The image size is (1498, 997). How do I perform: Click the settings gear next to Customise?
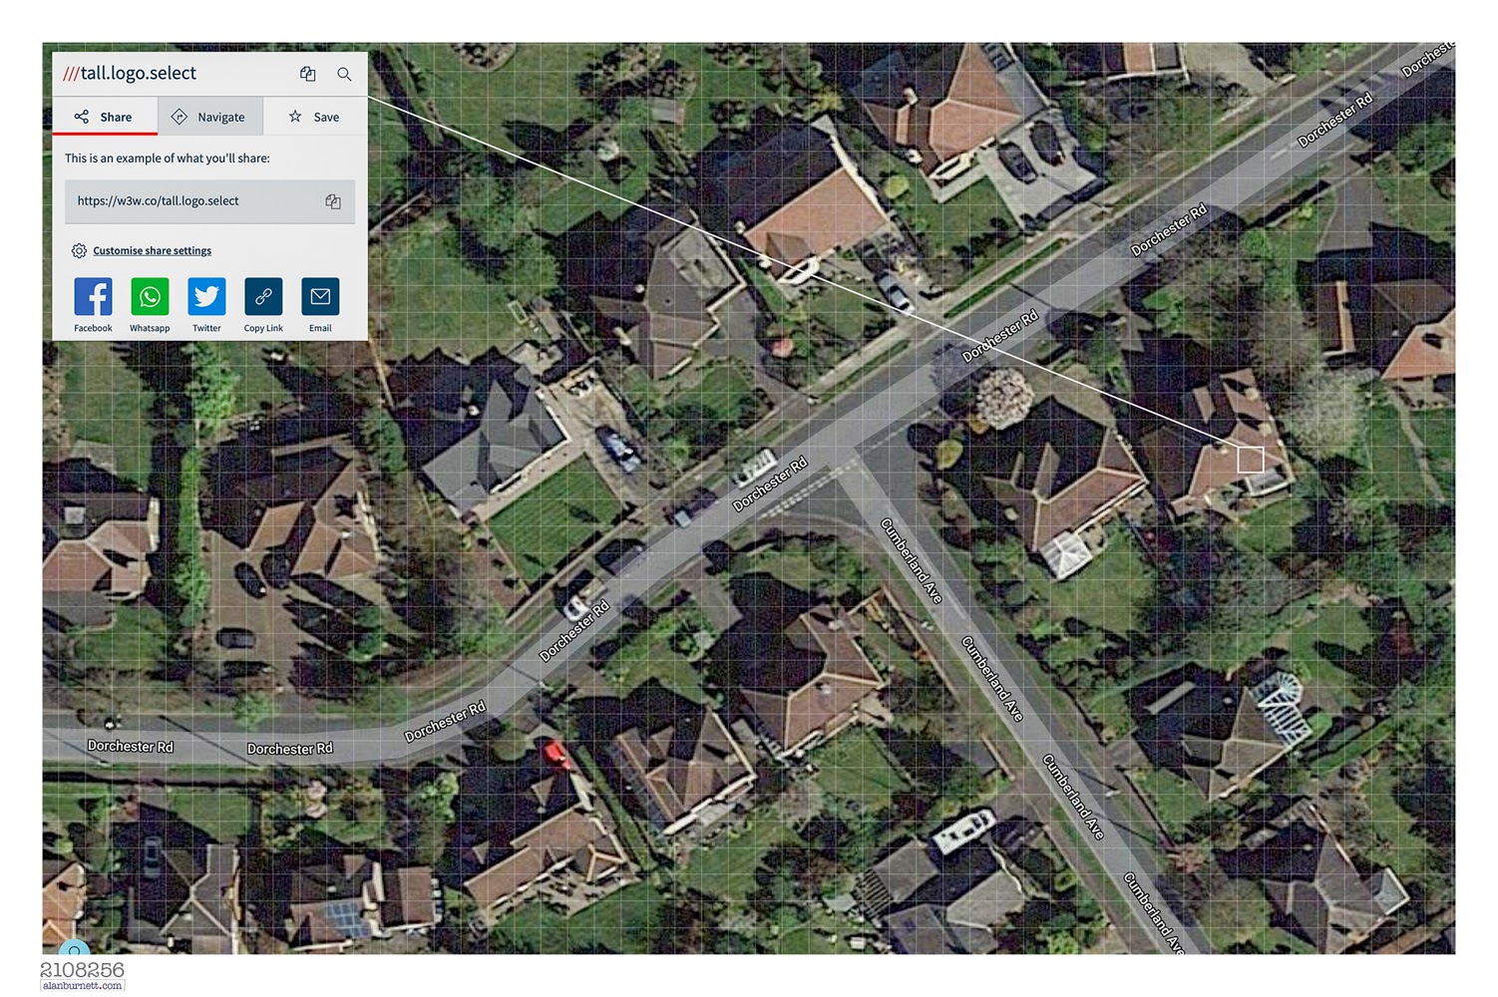[x=79, y=251]
